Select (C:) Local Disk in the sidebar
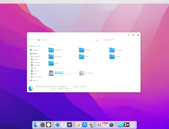Screen dimensions: 169x129 point(37,77)
